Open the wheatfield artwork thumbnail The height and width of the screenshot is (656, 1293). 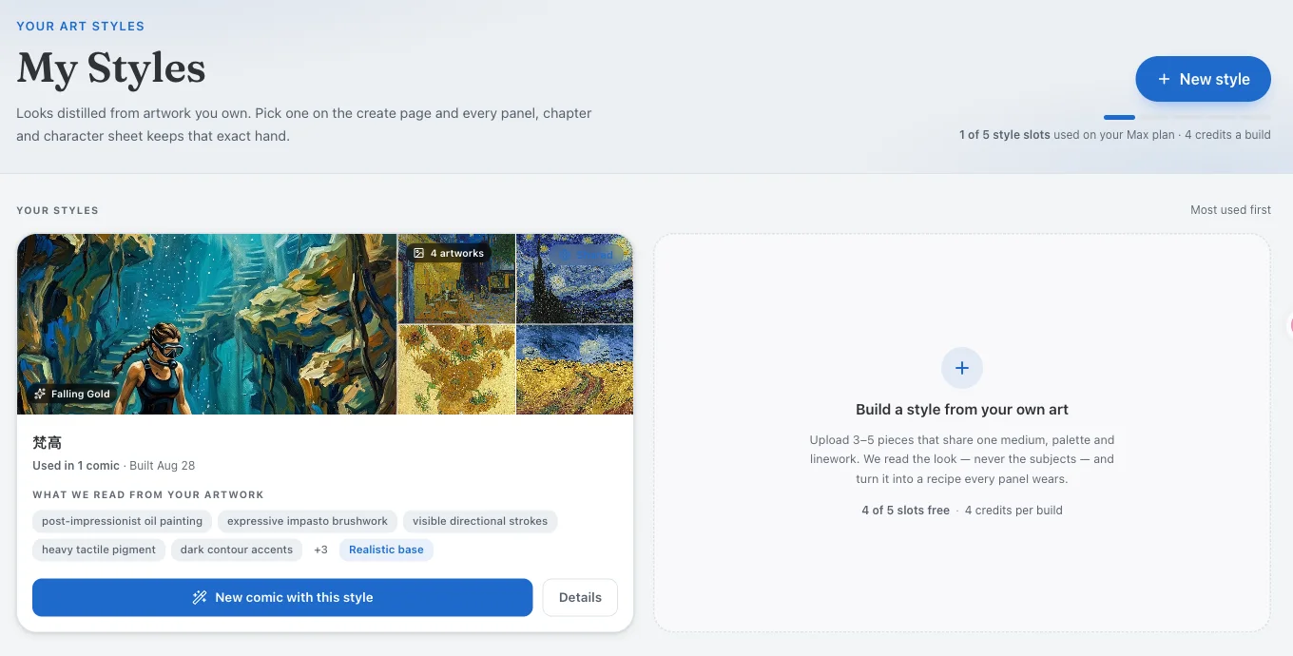574,370
